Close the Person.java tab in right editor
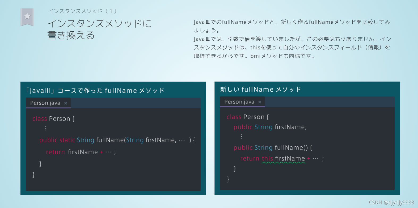Screen dimensions: 418x208 260,102
